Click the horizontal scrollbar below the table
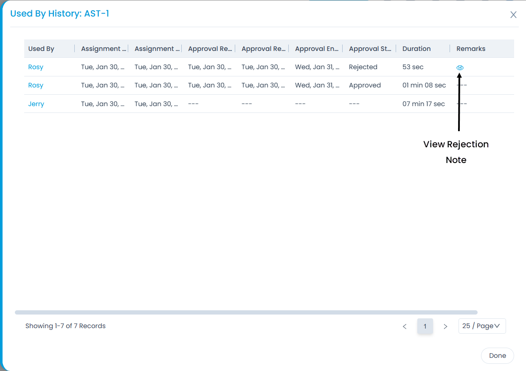 [x=246, y=312]
